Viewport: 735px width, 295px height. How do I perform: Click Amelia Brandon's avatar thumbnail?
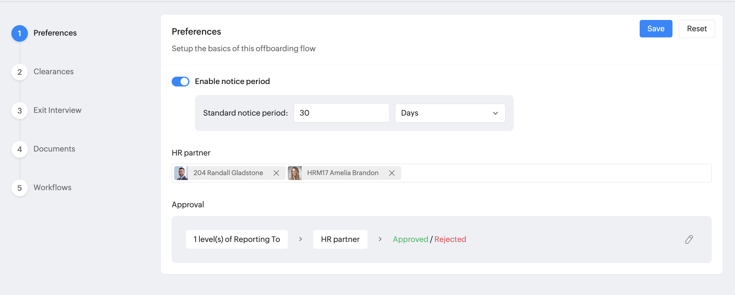pos(295,173)
